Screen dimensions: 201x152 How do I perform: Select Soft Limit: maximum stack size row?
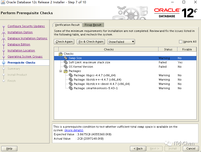point(125,62)
